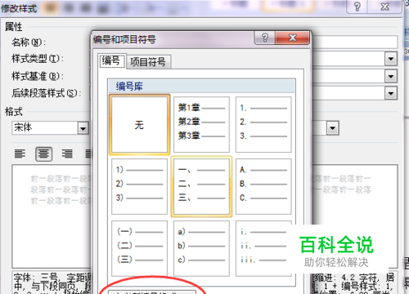409x294 pixels.
Task: Open help in 修改样式 dialog
Action: pos(357,7)
